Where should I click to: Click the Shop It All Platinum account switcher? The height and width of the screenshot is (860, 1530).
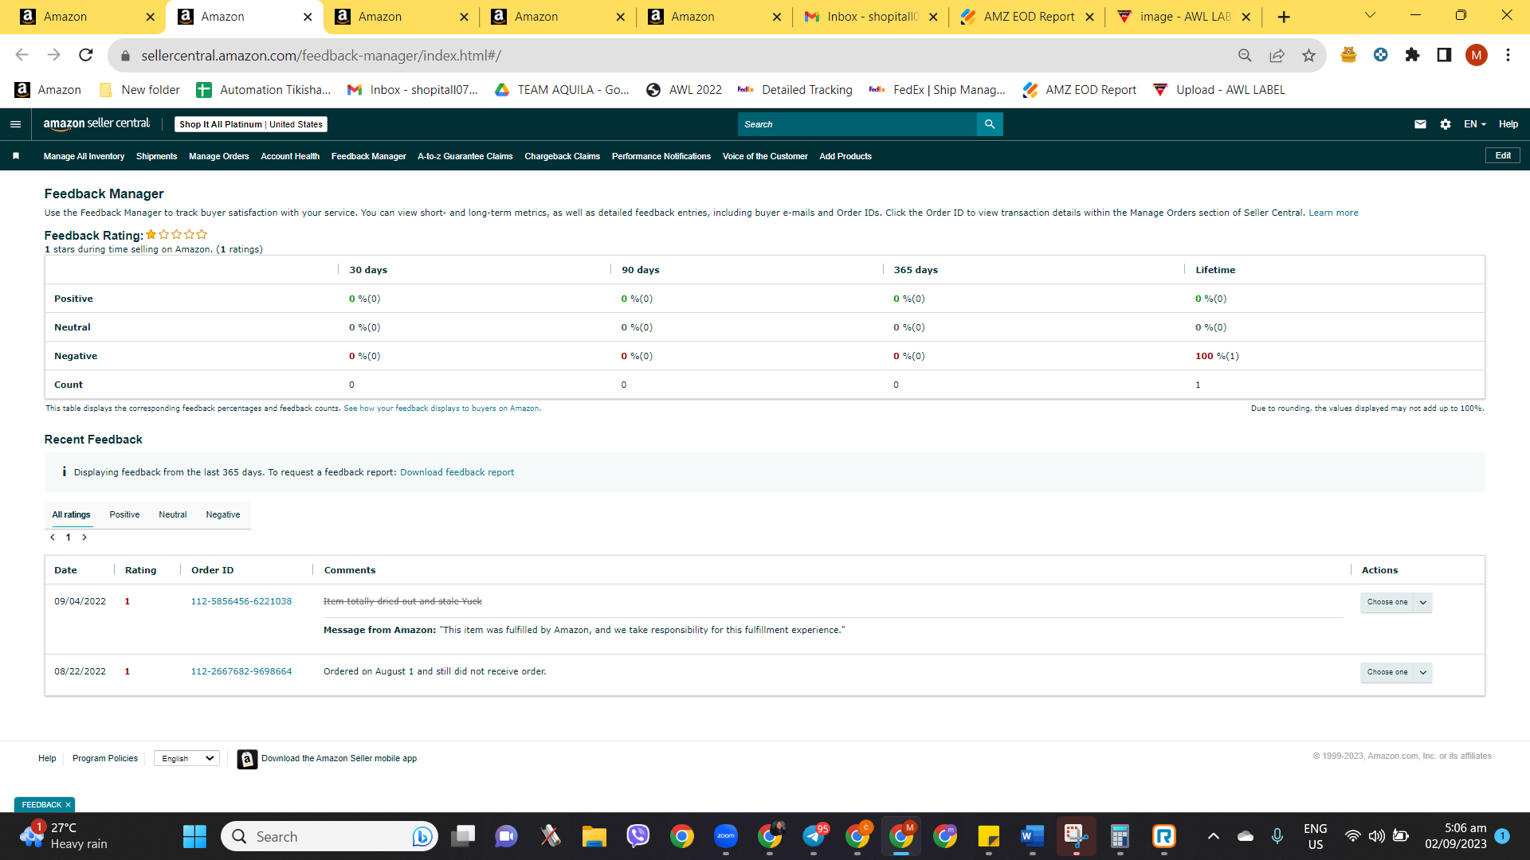(251, 124)
